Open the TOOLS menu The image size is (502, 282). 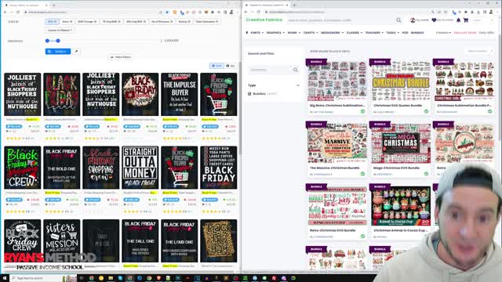pyautogui.click(x=392, y=33)
